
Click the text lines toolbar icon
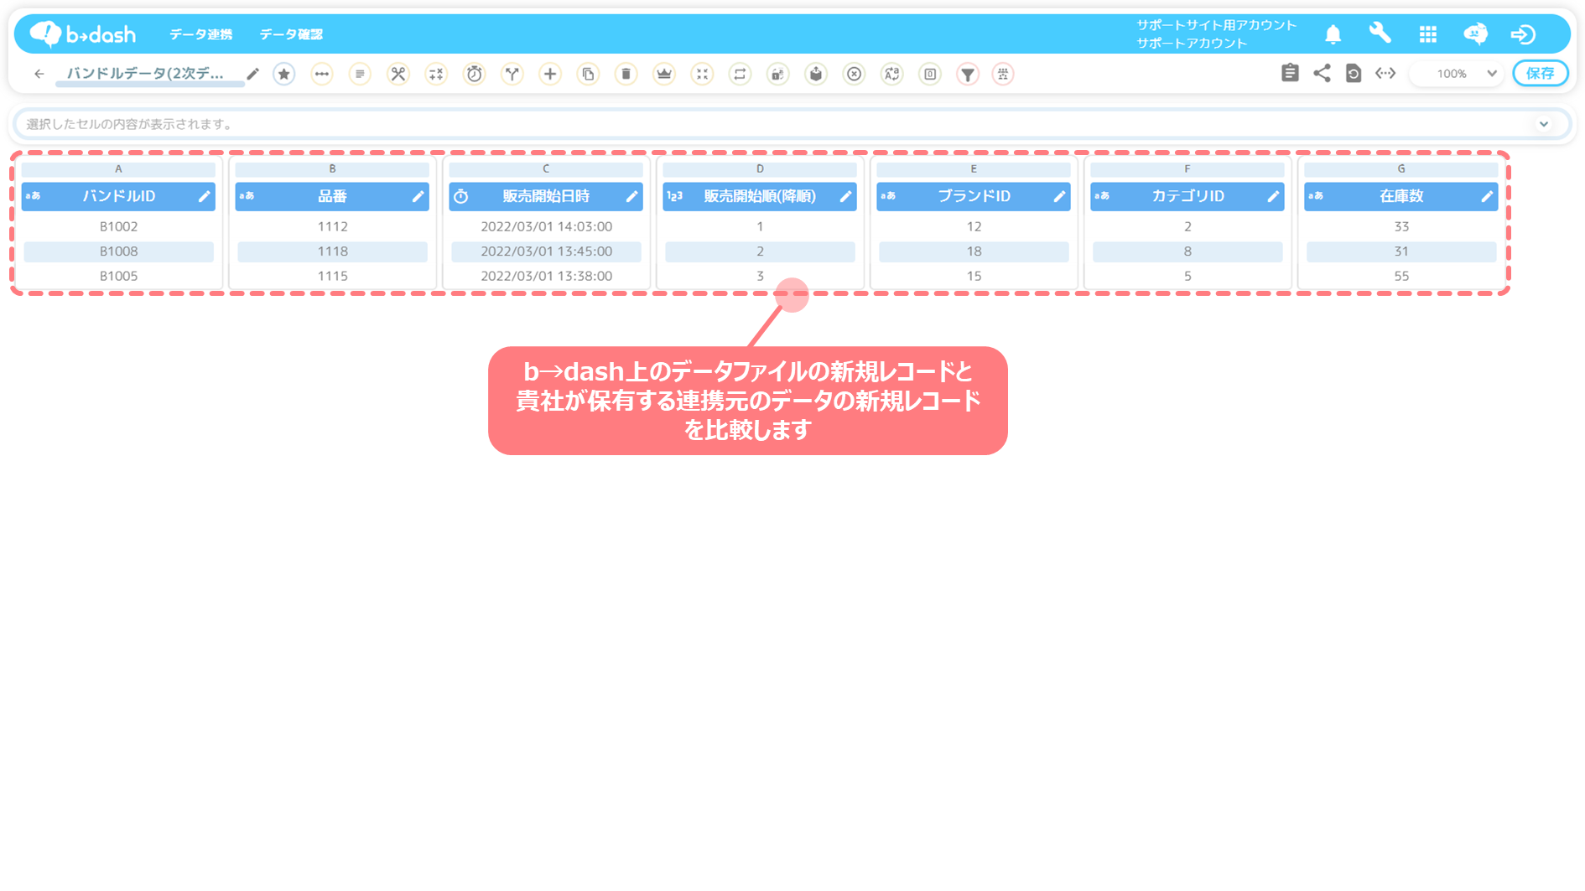click(x=360, y=74)
